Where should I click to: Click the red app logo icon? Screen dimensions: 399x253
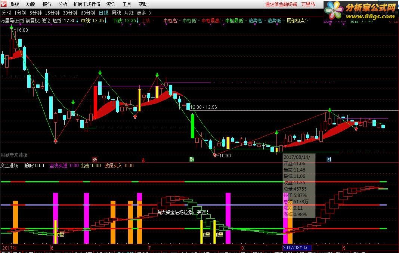point(4,4)
